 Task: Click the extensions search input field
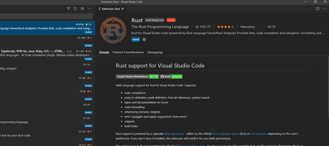click(x=46, y=16)
